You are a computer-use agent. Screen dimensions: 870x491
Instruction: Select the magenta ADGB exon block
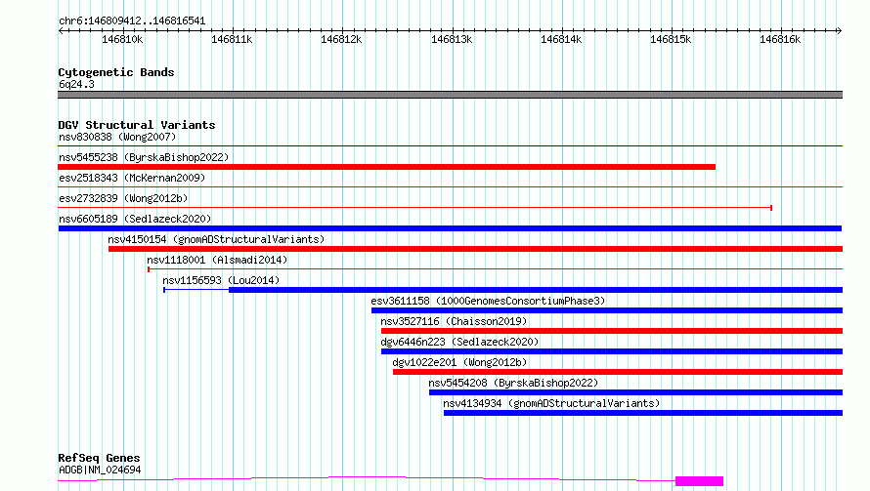pyautogui.click(x=699, y=481)
